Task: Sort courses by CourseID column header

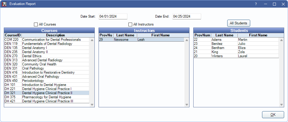Action: [x=12, y=35]
